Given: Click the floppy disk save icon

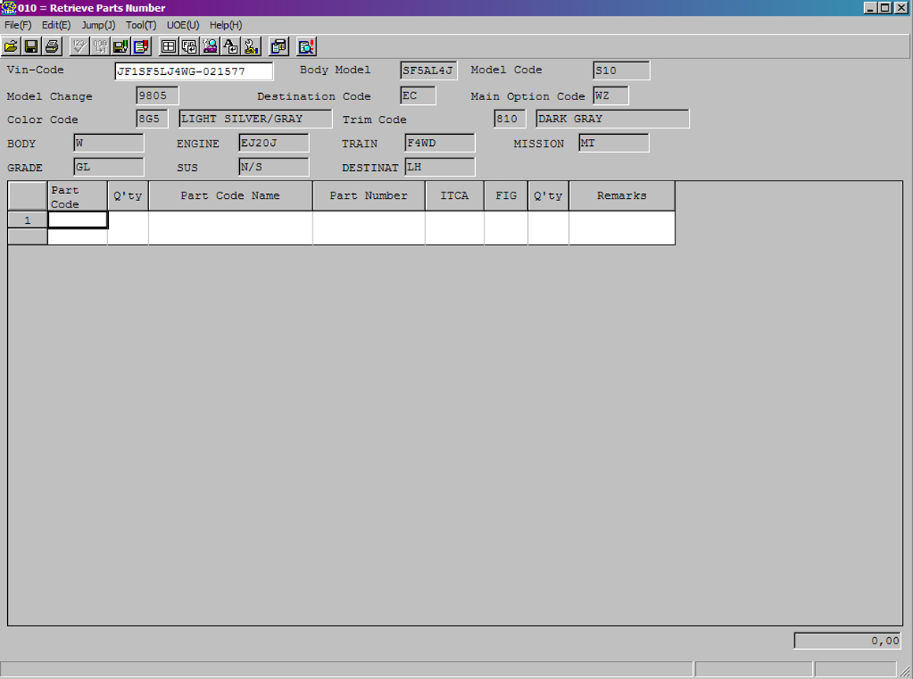Looking at the screenshot, I should click(x=32, y=47).
